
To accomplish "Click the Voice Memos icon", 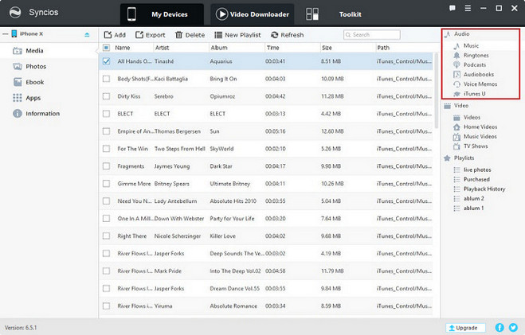I will [x=456, y=84].
